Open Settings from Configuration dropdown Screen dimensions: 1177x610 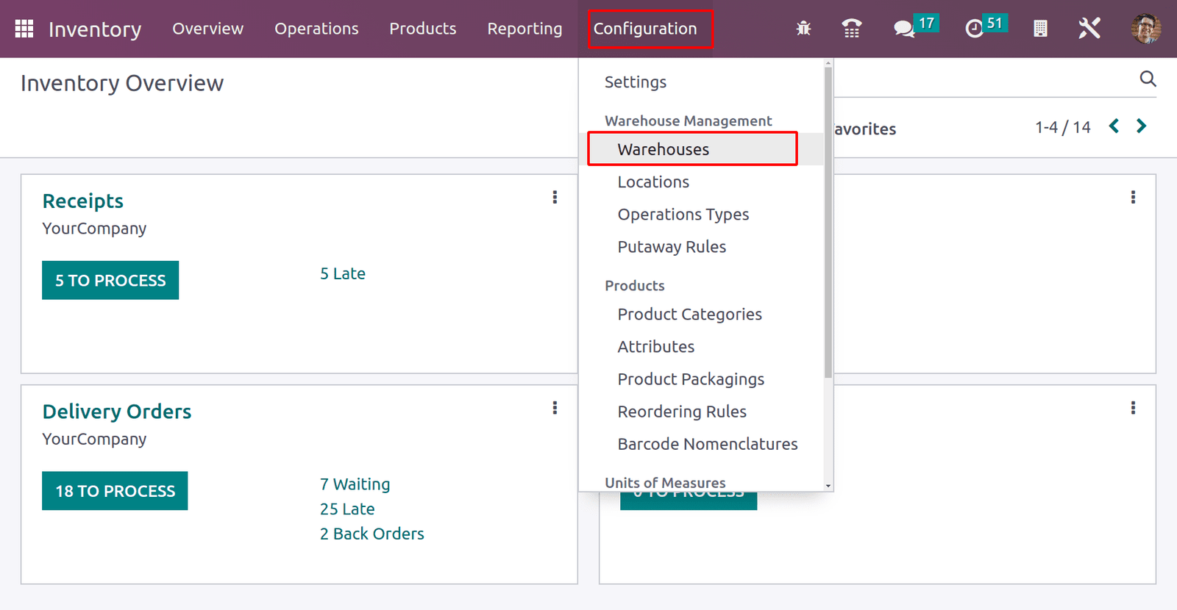[x=636, y=82]
